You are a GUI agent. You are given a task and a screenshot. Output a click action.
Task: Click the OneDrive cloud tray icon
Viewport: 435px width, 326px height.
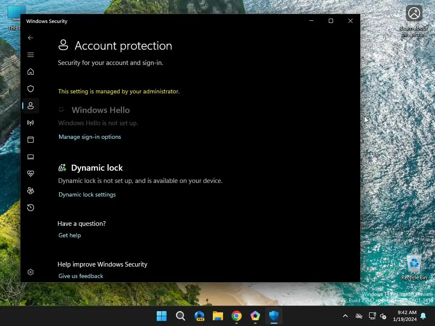coord(359,316)
